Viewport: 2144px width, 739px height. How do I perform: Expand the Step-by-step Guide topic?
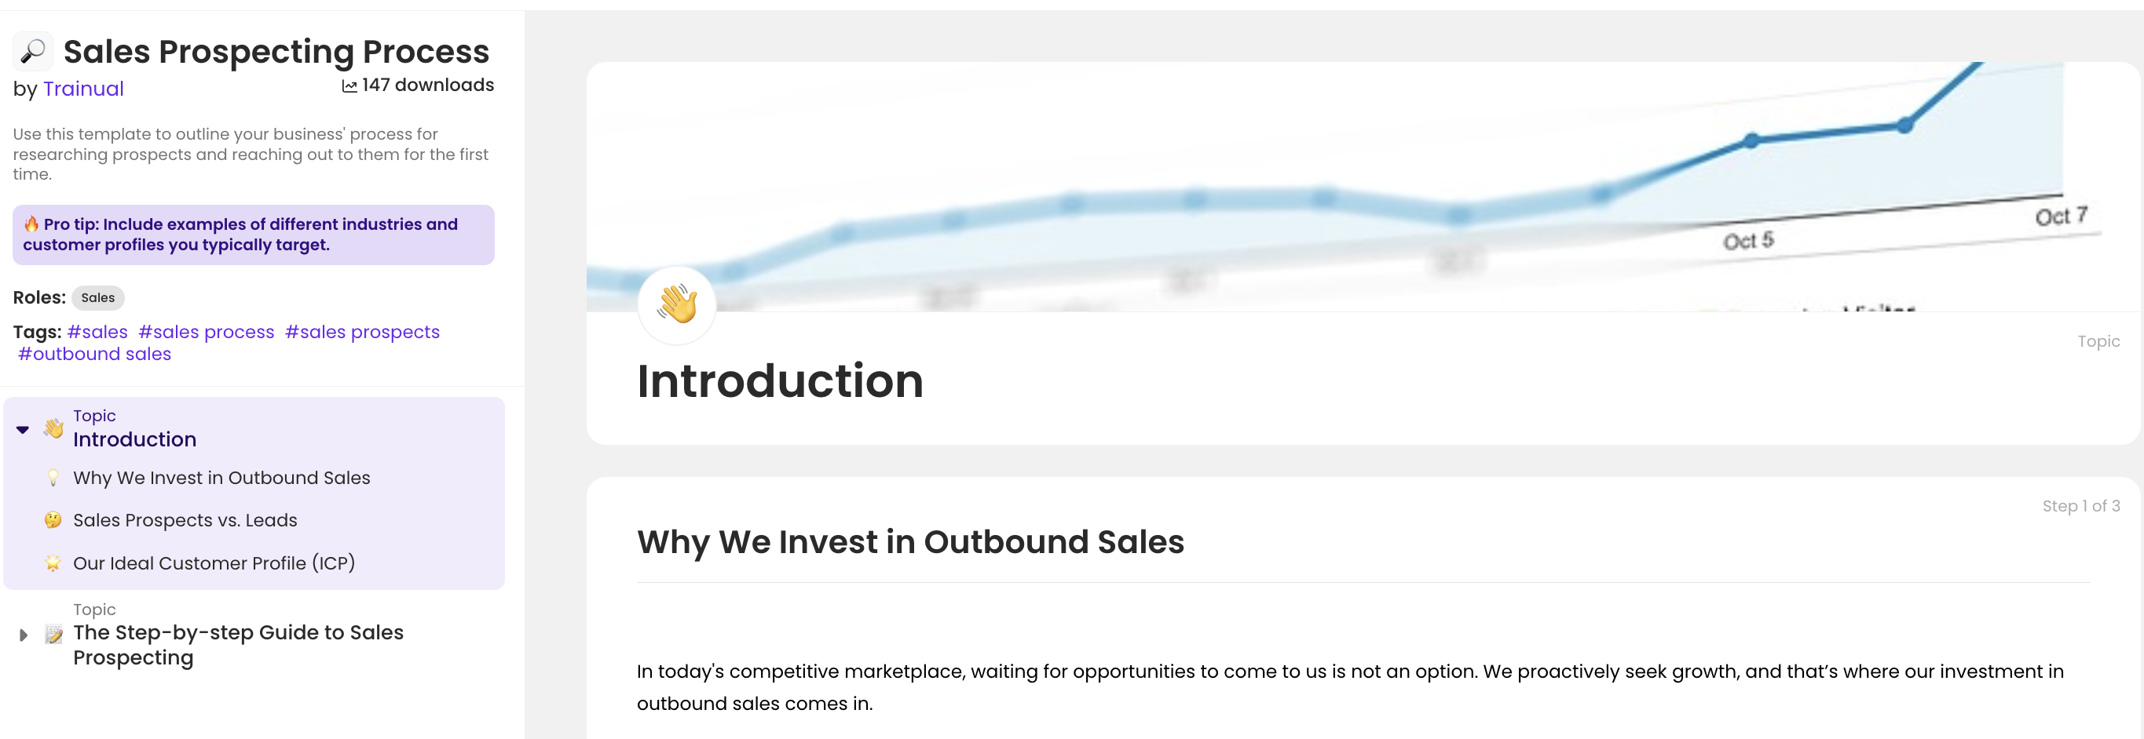pyautogui.click(x=22, y=634)
